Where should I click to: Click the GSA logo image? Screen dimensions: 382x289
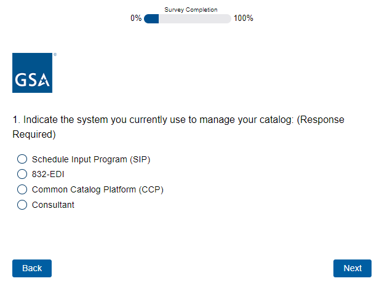(x=32, y=73)
